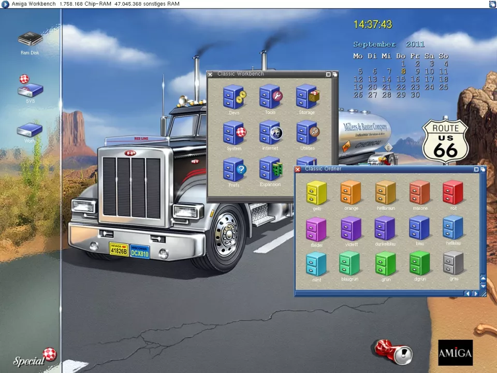The height and width of the screenshot is (373, 497).
Task: Select the yellow 'gelb' folder
Action: pos(316,193)
